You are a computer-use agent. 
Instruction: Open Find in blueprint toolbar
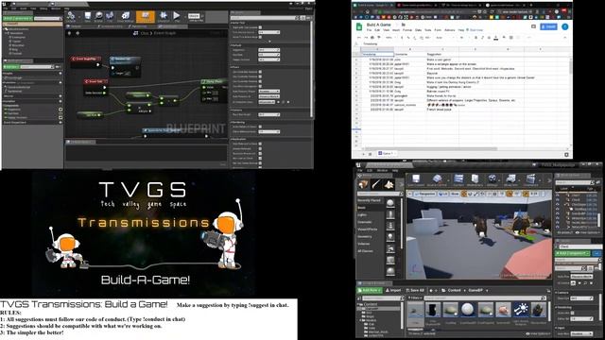coord(110,16)
